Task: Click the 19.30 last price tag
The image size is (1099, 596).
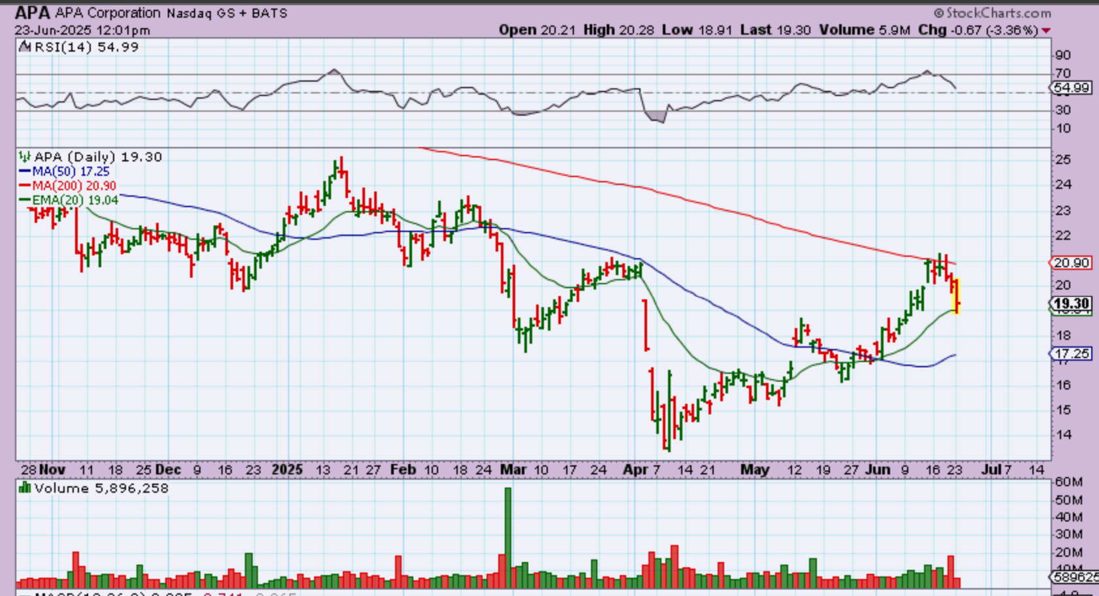Action: [x=1071, y=303]
